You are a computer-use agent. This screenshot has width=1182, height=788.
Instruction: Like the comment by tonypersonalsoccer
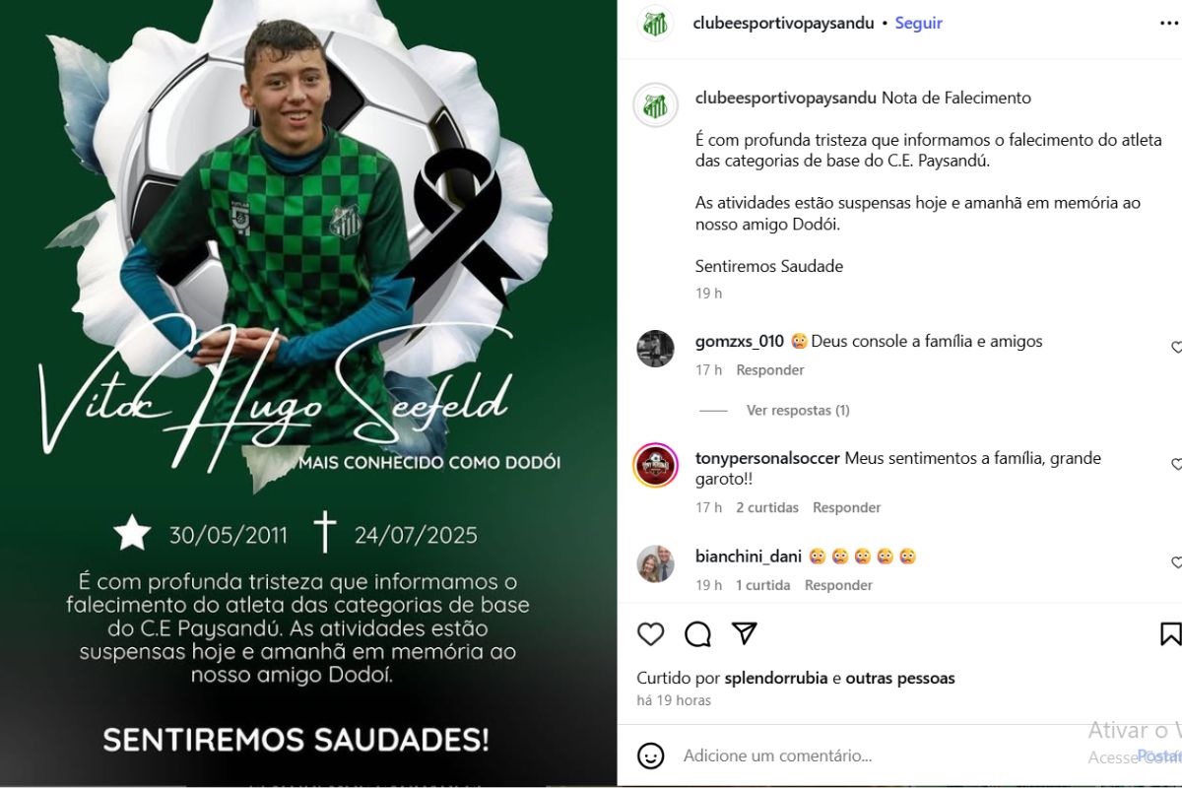(1176, 463)
